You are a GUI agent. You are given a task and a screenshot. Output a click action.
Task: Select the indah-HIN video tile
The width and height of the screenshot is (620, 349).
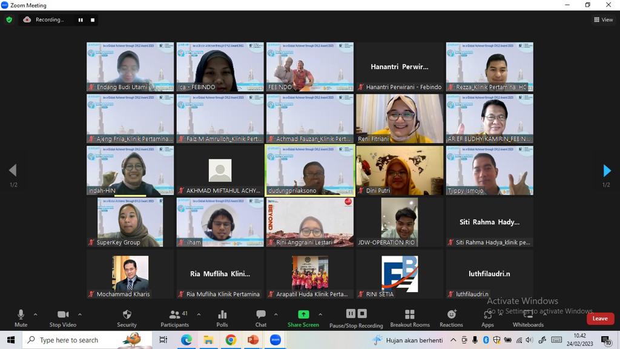[x=130, y=170]
